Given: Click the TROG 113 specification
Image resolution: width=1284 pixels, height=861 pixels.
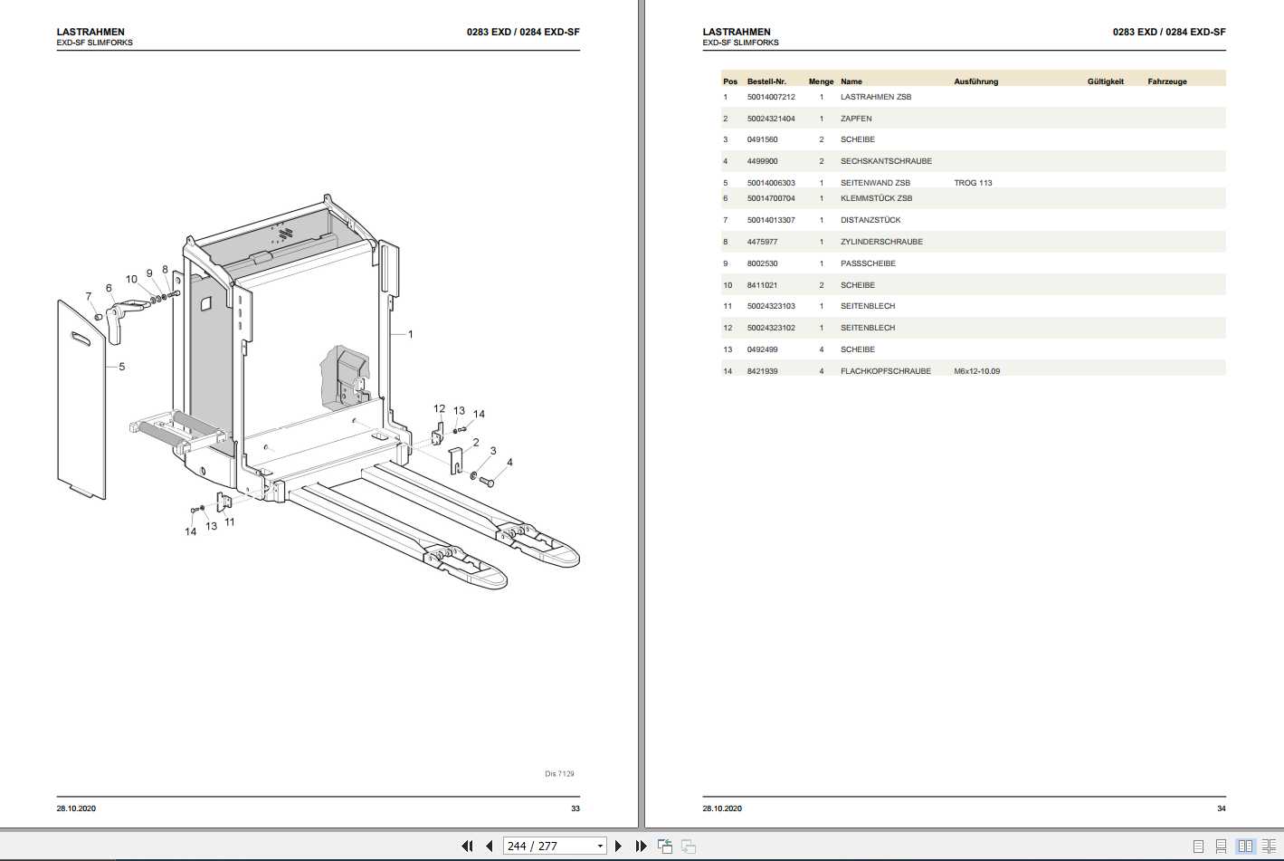Looking at the screenshot, I should pyautogui.click(x=973, y=183).
